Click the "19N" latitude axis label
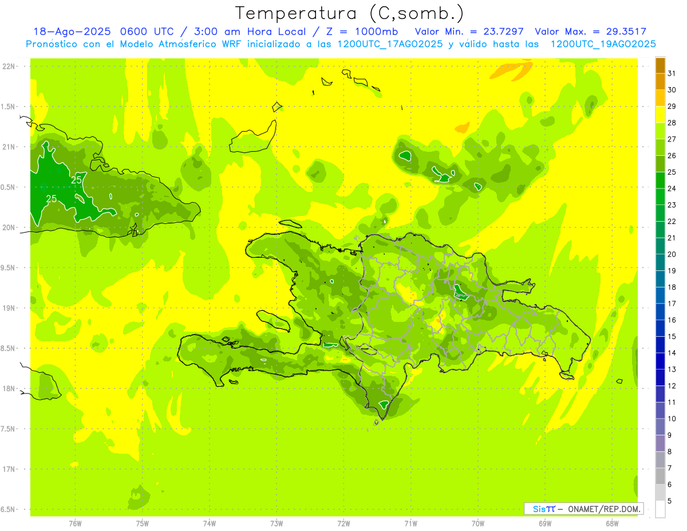This screenshot has width=687, height=531. (x=8, y=308)
